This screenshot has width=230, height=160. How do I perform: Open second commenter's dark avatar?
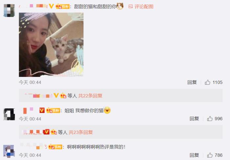(9, 114)
